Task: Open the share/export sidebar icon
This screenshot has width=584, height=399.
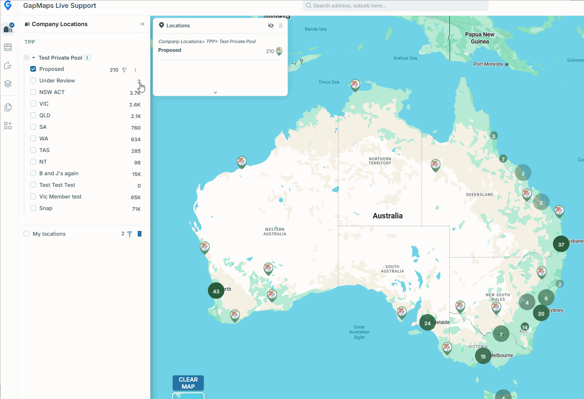Action: [8, 65]
